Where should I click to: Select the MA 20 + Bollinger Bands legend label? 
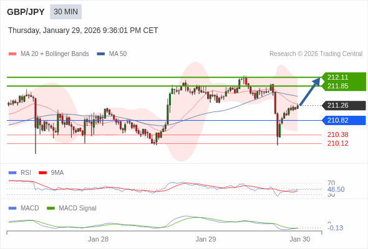pos(55,54)
